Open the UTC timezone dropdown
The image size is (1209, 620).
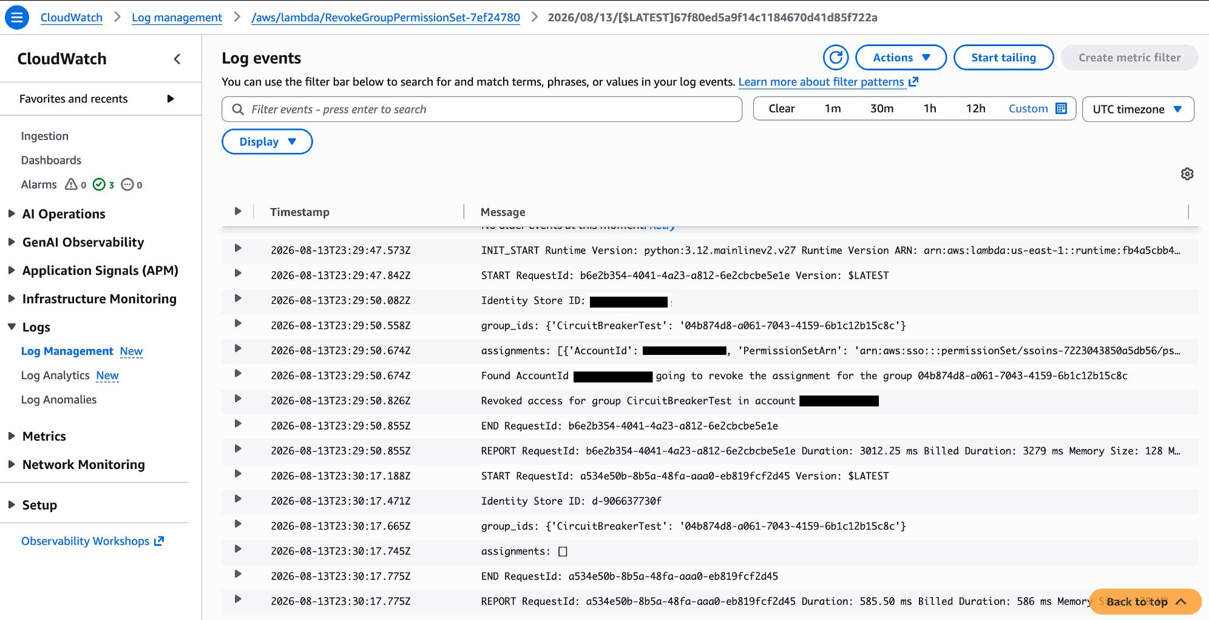coord(1138,109)
